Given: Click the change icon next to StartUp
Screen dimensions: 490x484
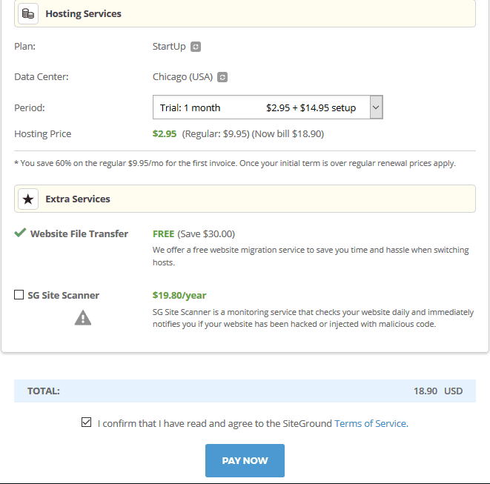Looking at the screenshot, I should click(196, 47).
